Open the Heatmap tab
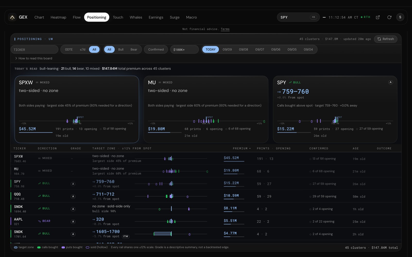Viewport: 412px width, 257px height. [x=58, y=17]
